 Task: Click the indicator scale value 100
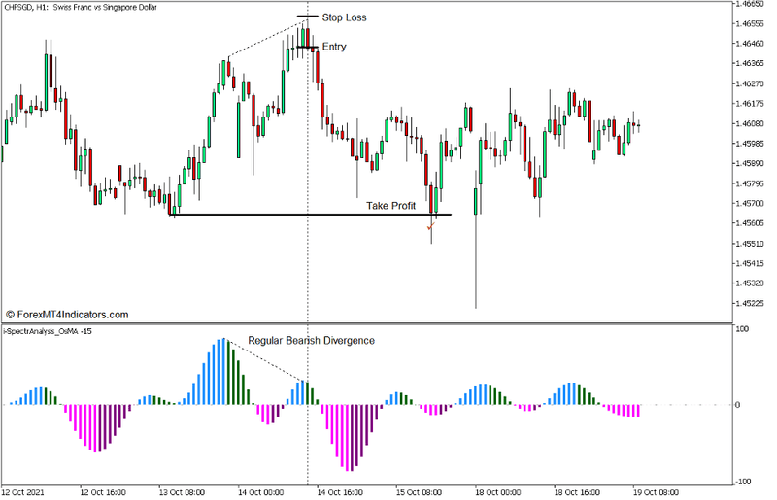tap(742, 329)
